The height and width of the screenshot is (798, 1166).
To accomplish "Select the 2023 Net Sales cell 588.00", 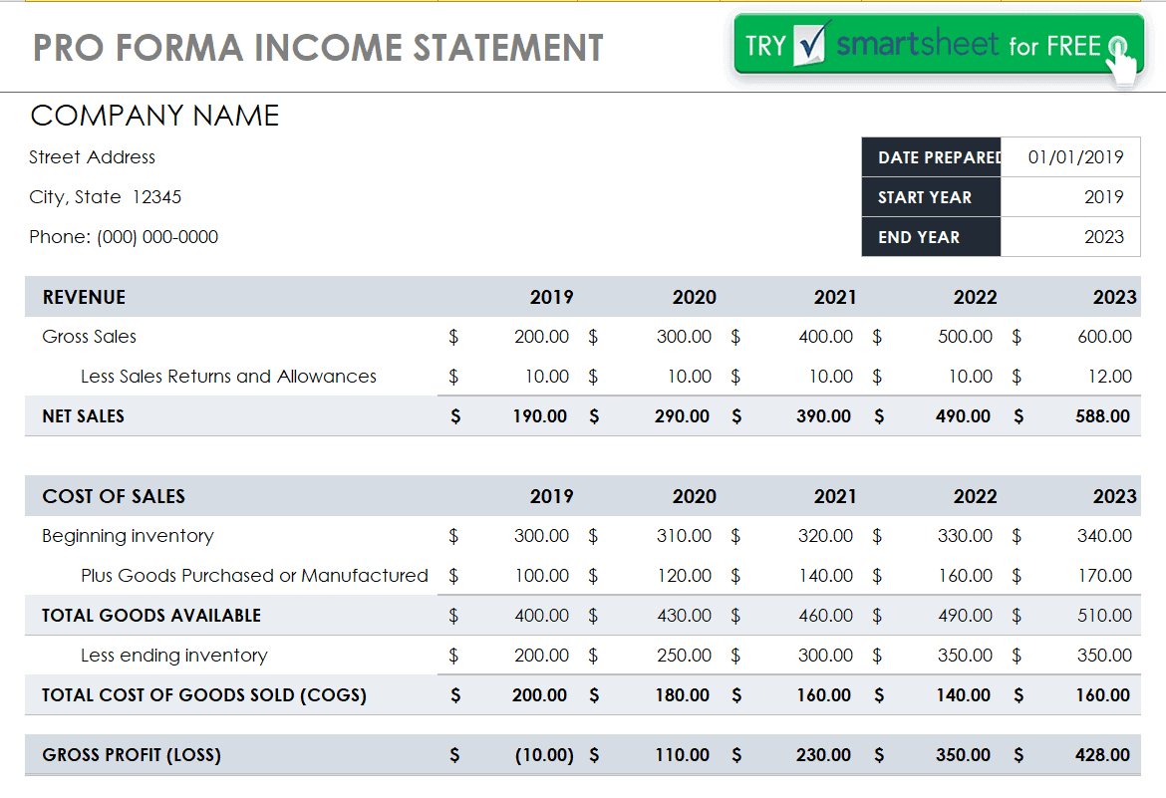I will (1102, 416).
